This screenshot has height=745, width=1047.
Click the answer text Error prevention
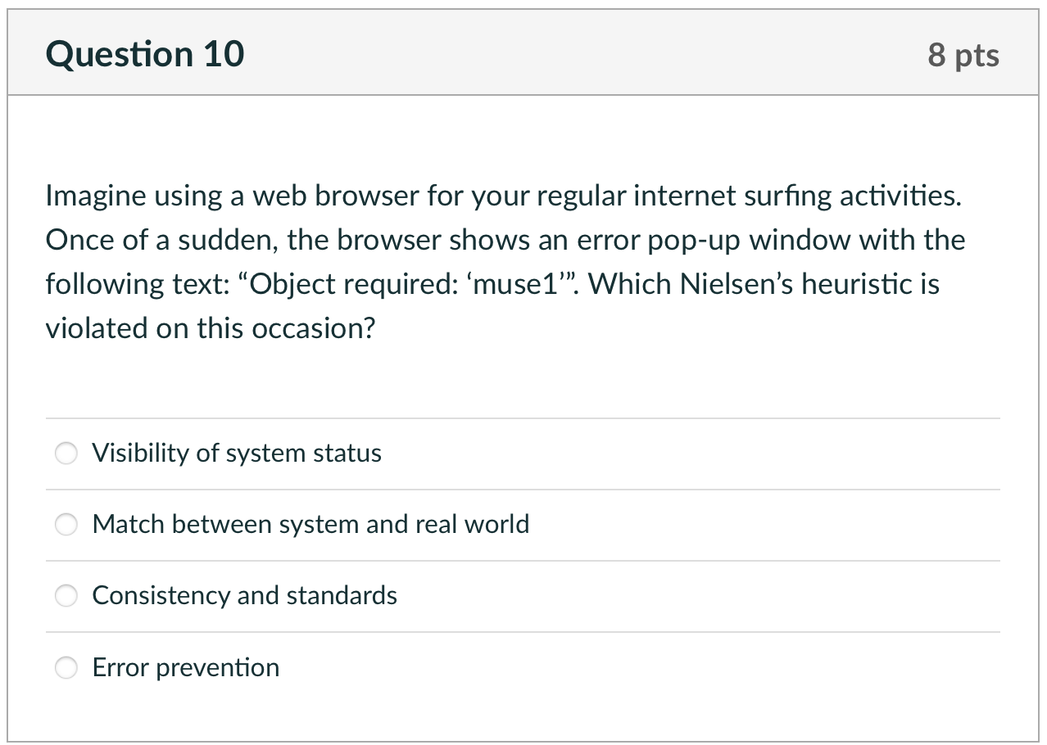click(185, 667)
